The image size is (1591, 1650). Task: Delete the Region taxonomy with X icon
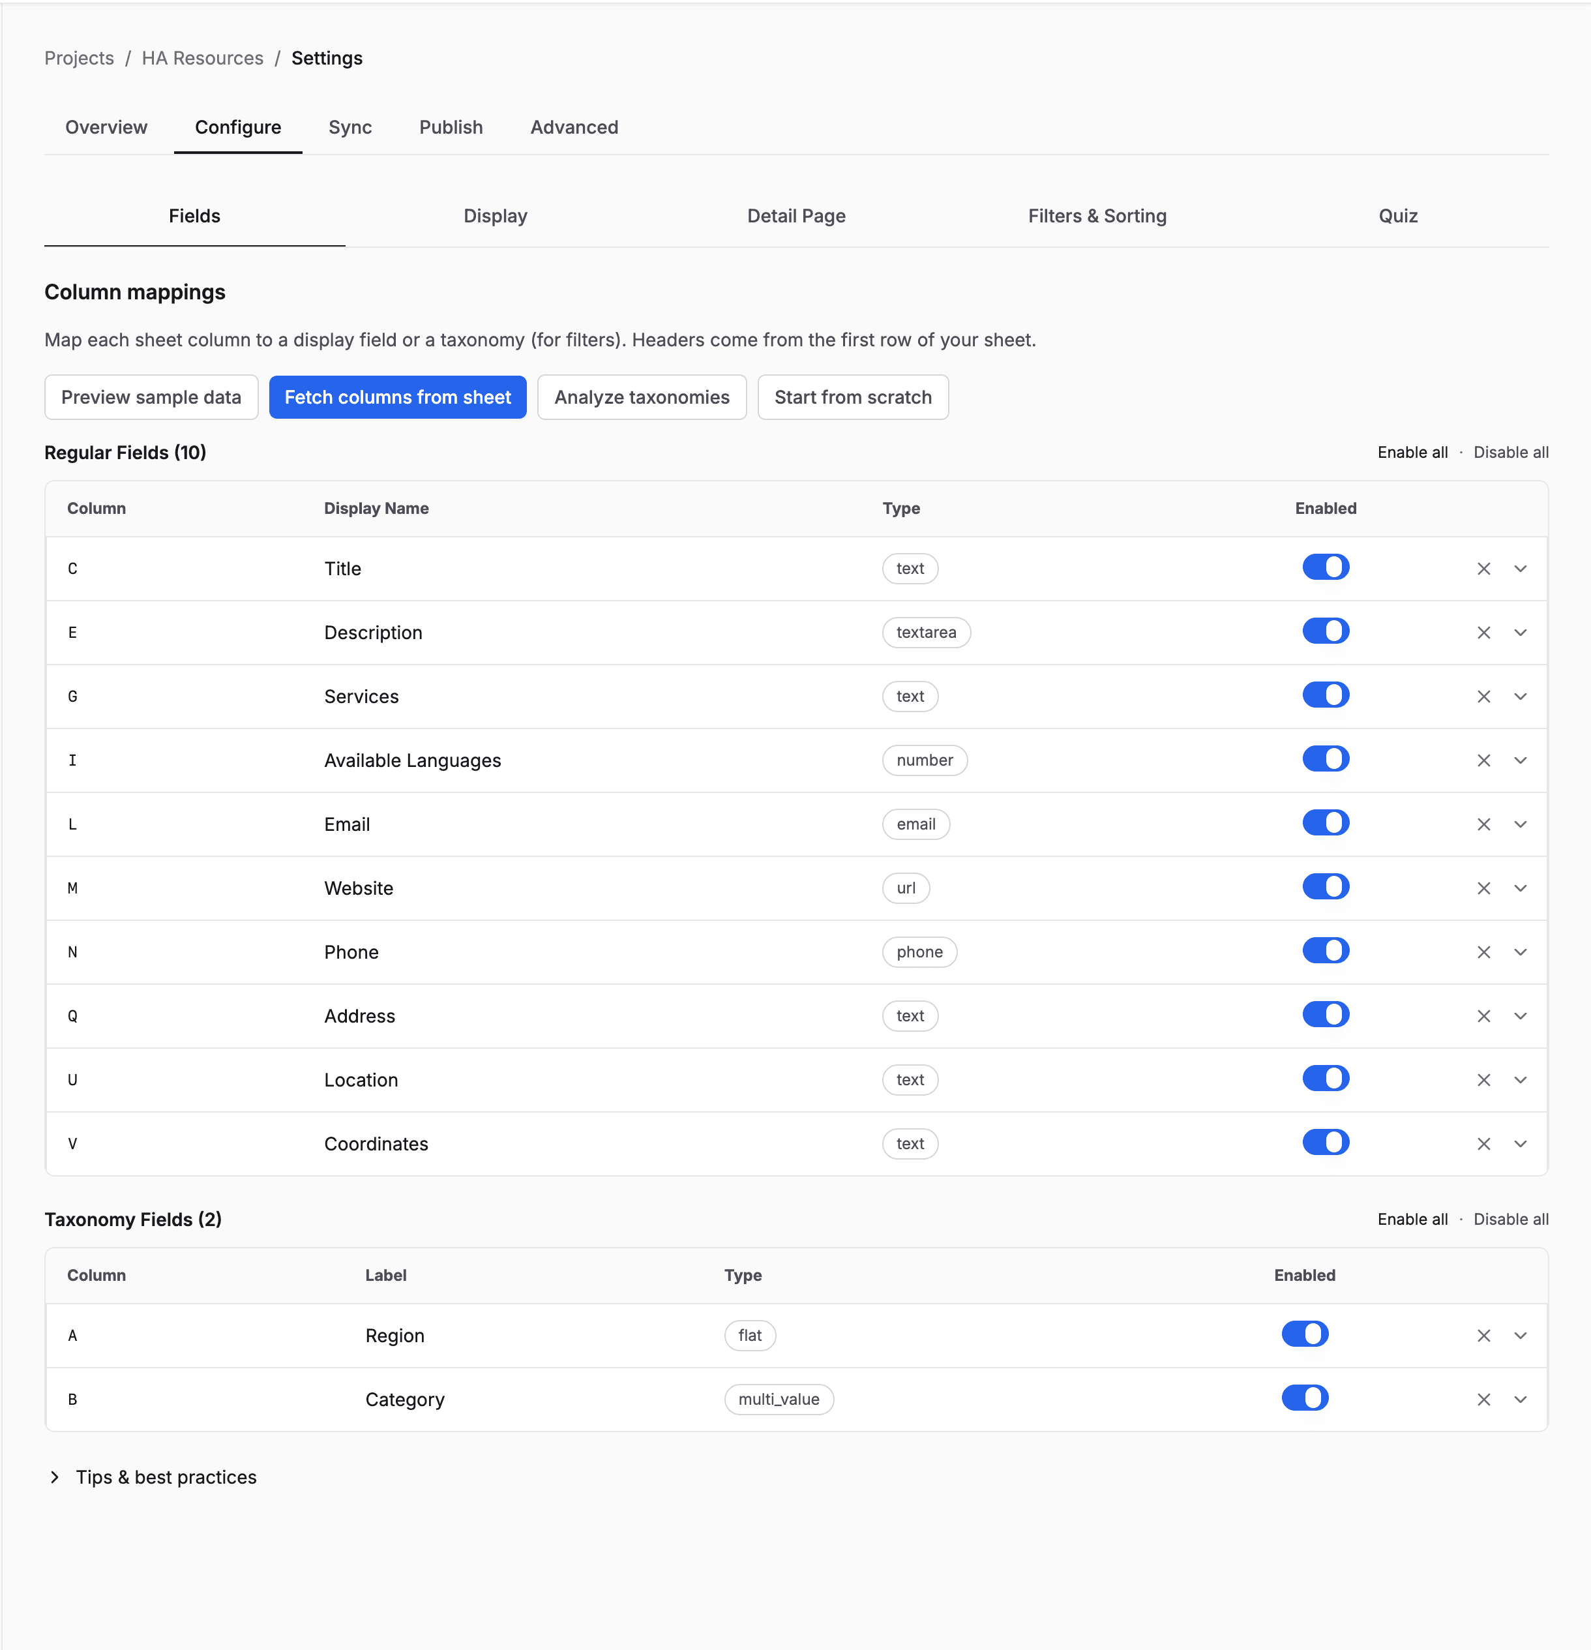point(1483,1336)
